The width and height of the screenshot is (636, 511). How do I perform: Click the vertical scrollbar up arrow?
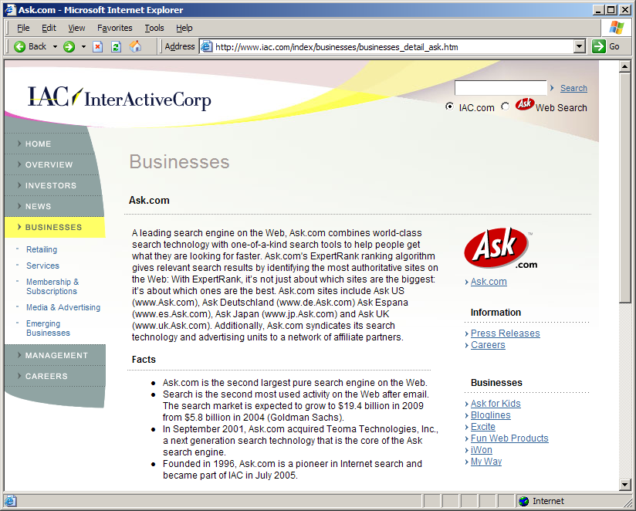(624, 66)
